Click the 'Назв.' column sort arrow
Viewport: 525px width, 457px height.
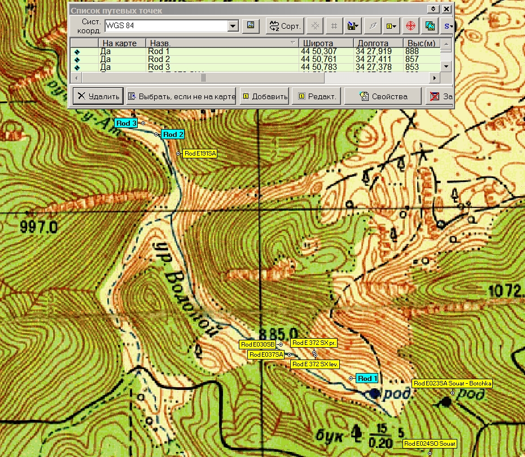293,43
